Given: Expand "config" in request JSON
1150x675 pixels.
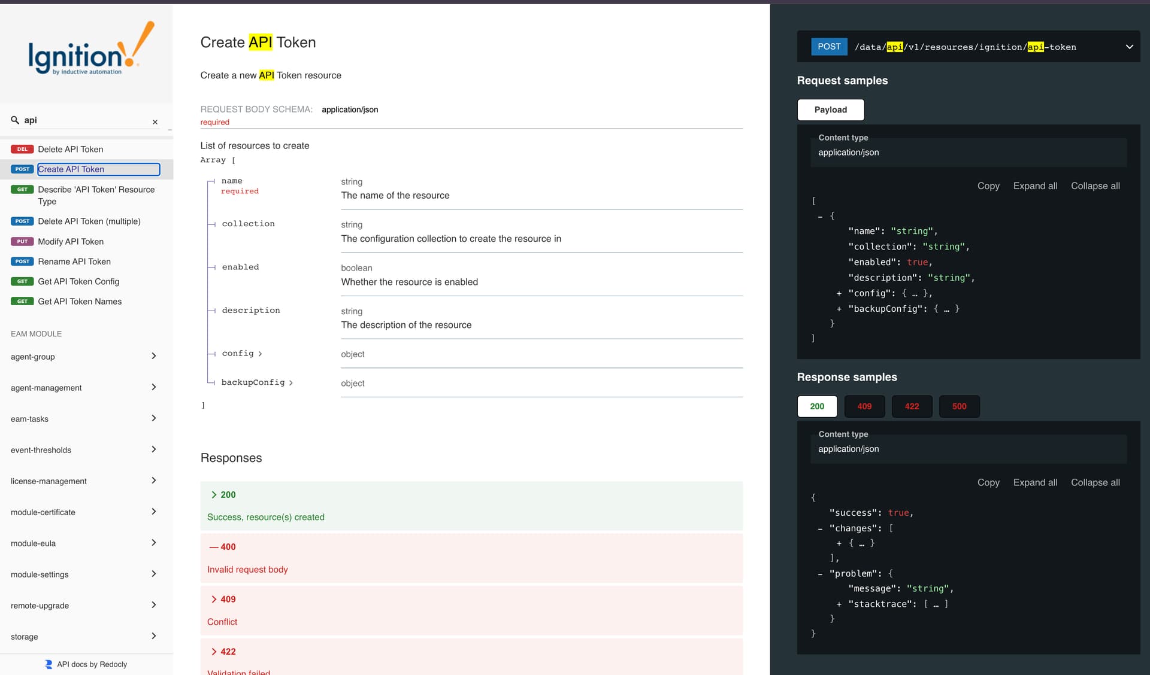Looking at the screenshot, I should [839, 293].
